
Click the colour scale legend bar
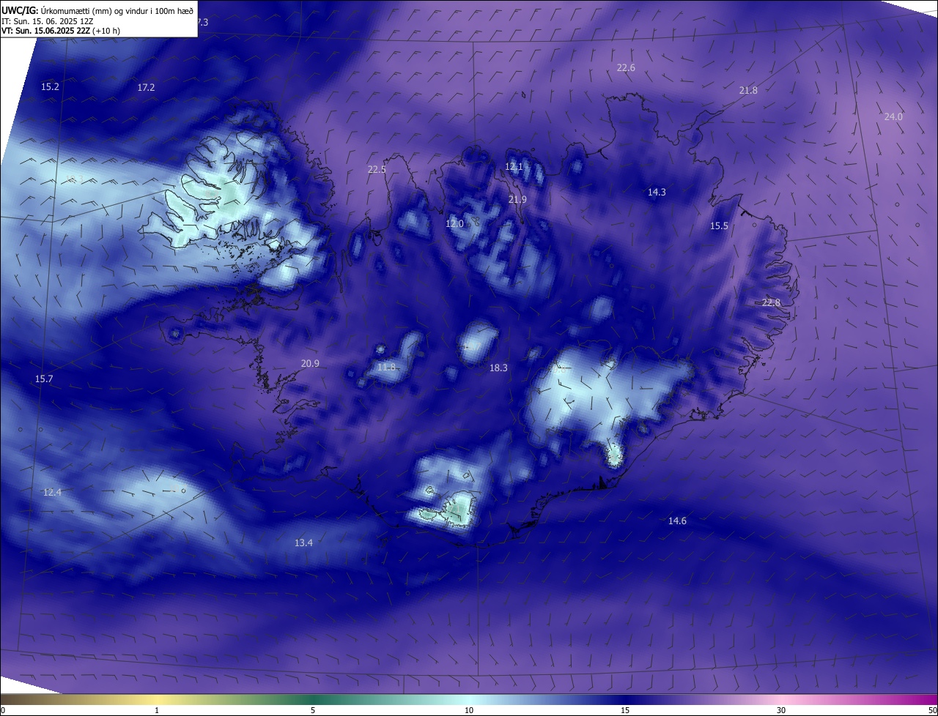(469, 700)
